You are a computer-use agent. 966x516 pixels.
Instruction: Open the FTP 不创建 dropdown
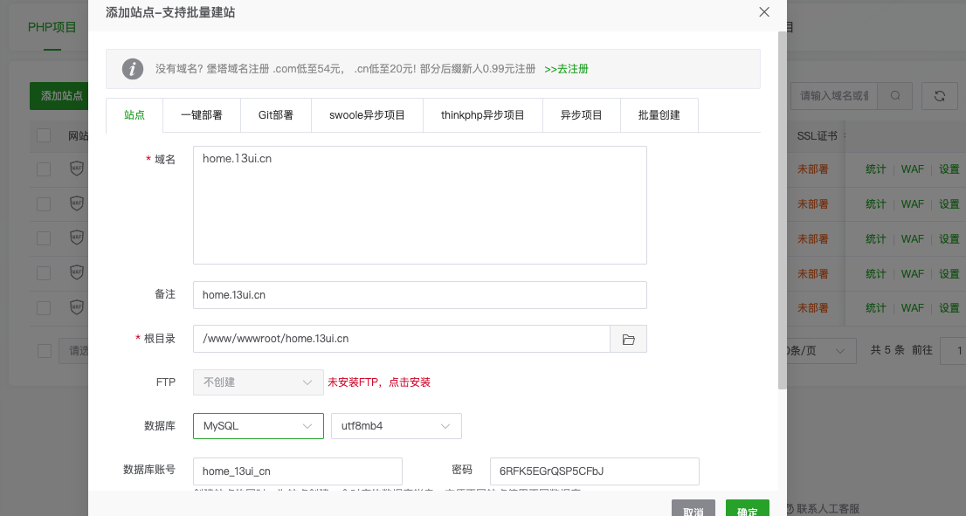[258, 382]
